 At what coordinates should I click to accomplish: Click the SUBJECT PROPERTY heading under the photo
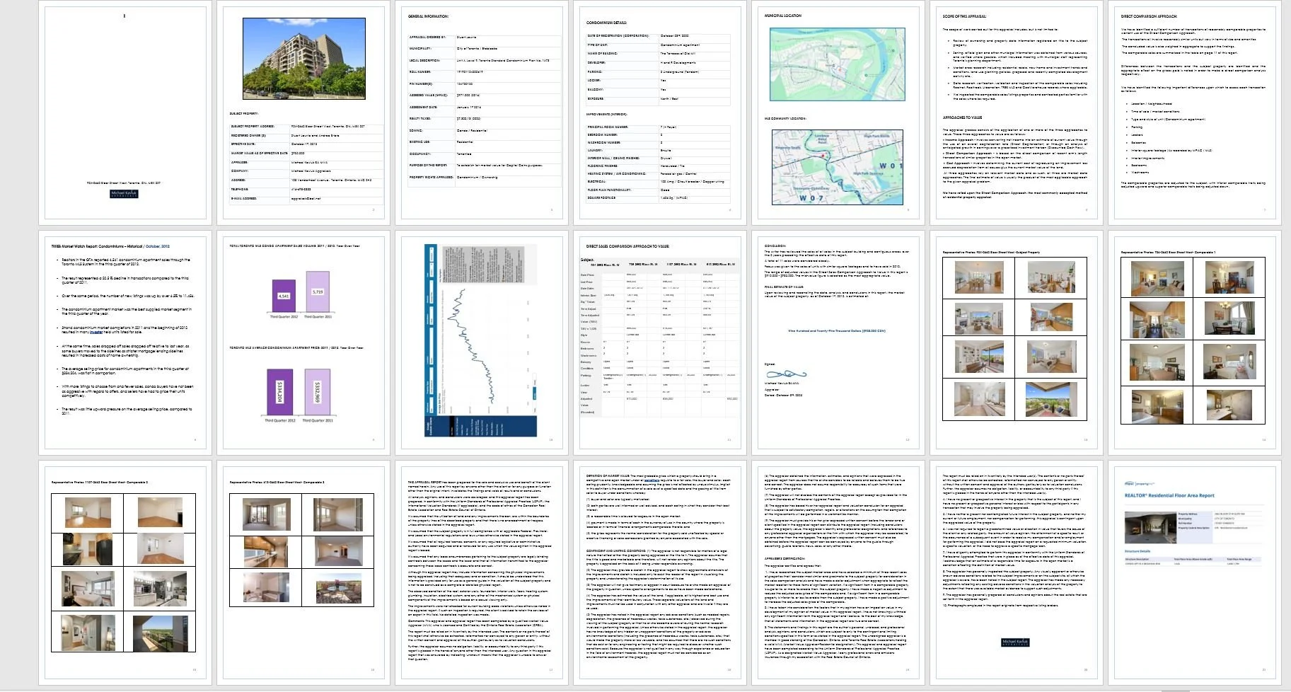[243, 113]
